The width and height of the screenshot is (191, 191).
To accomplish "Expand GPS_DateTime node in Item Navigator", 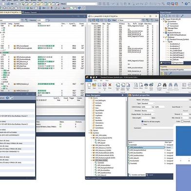I will tap(92, 145).
